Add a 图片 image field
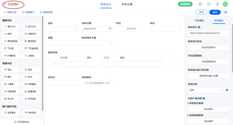 click(x=11, y=77)
